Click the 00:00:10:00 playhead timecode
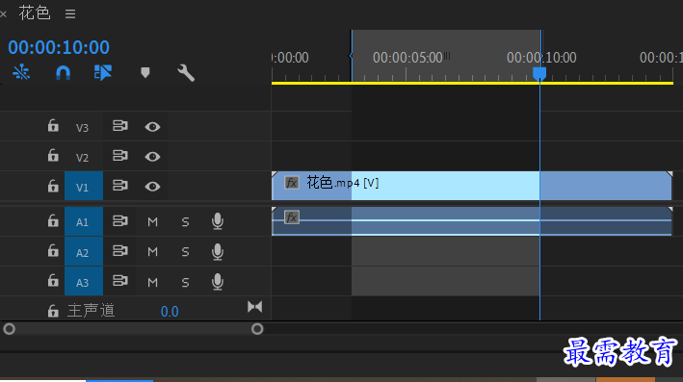Viewport: 683px width, 382px height. point(59,47)
